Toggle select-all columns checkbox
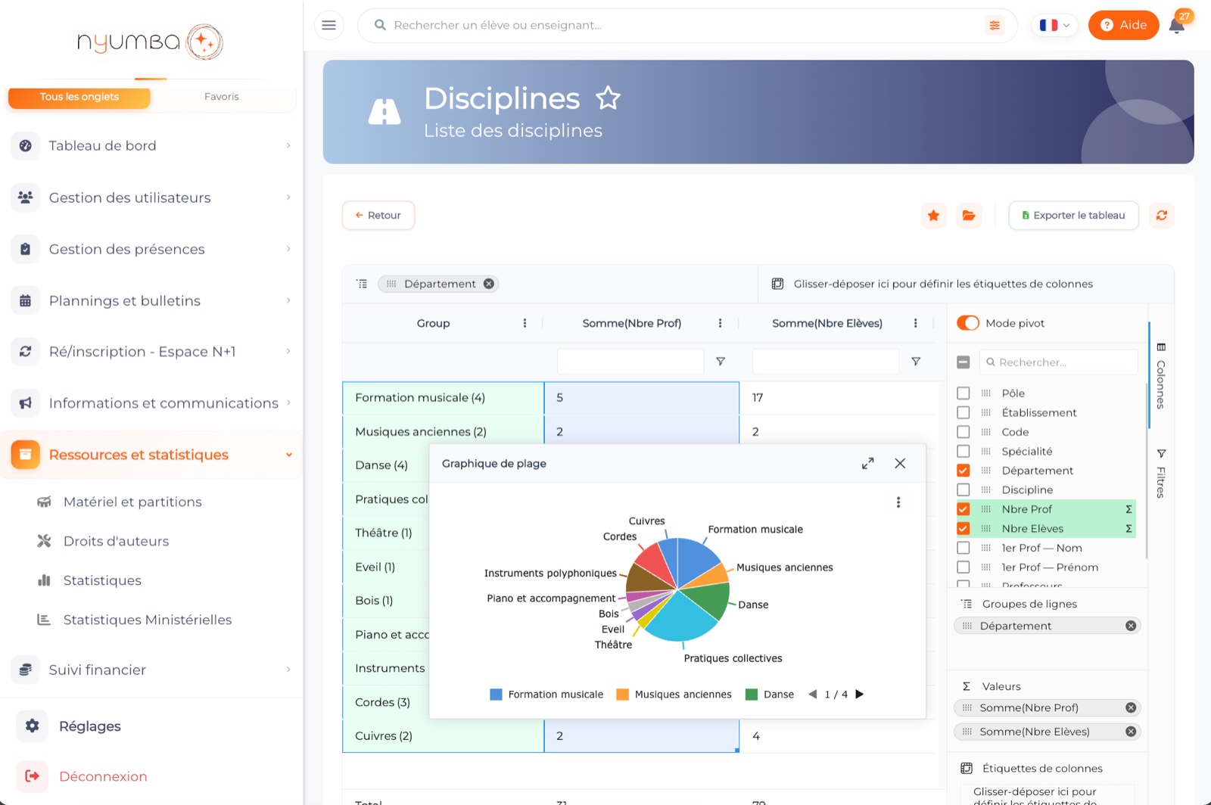 click(x=964, y=362)
